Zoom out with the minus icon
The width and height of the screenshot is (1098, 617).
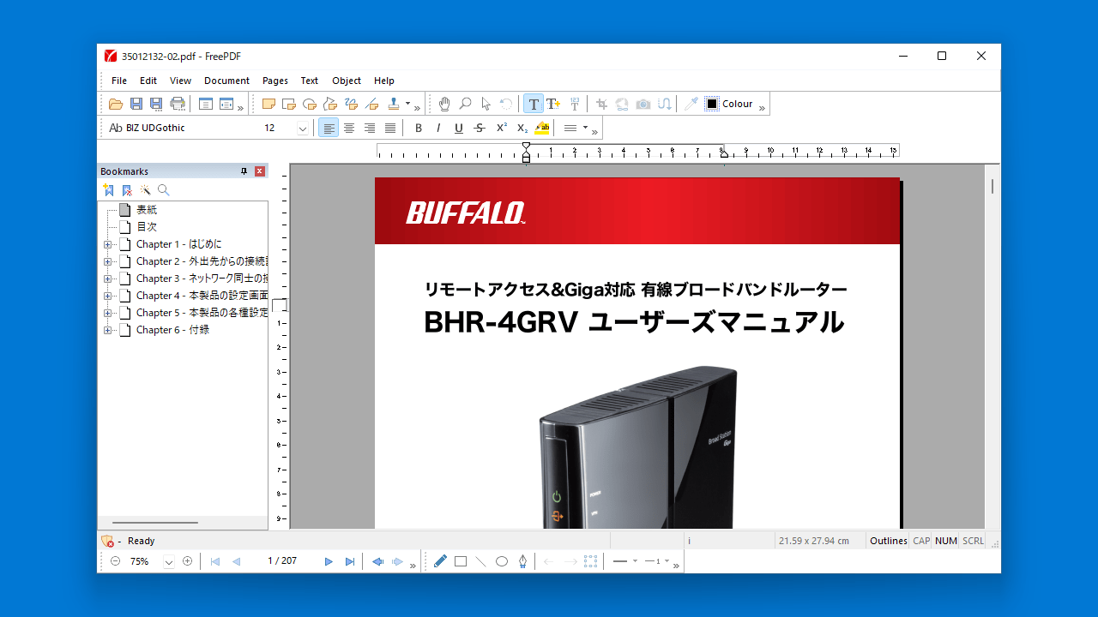pos(115,561)
